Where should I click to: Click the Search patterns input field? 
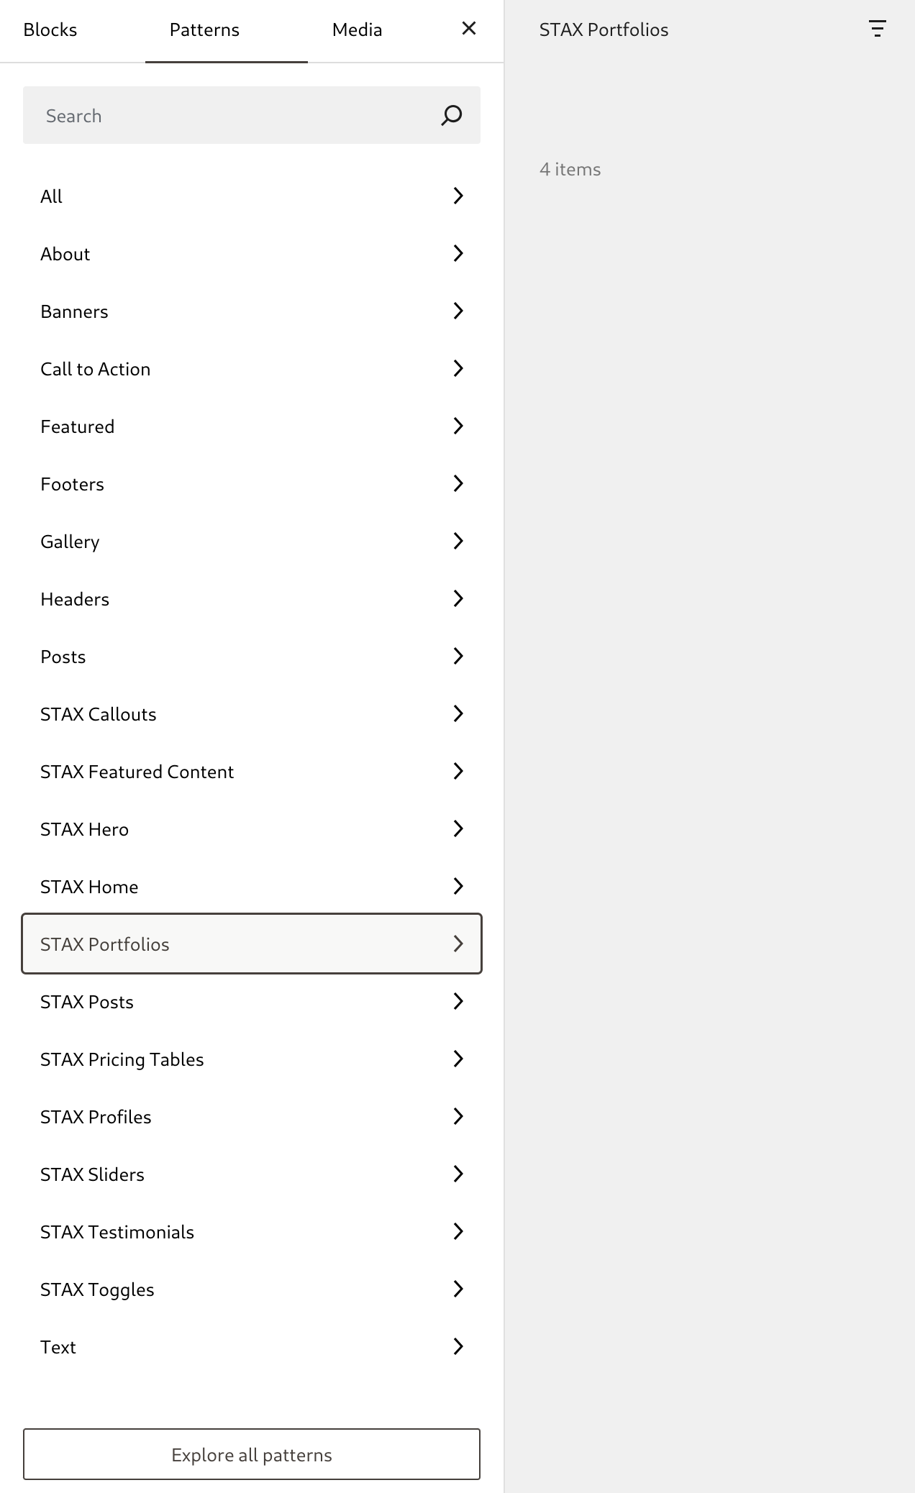[x=237, y=115]
